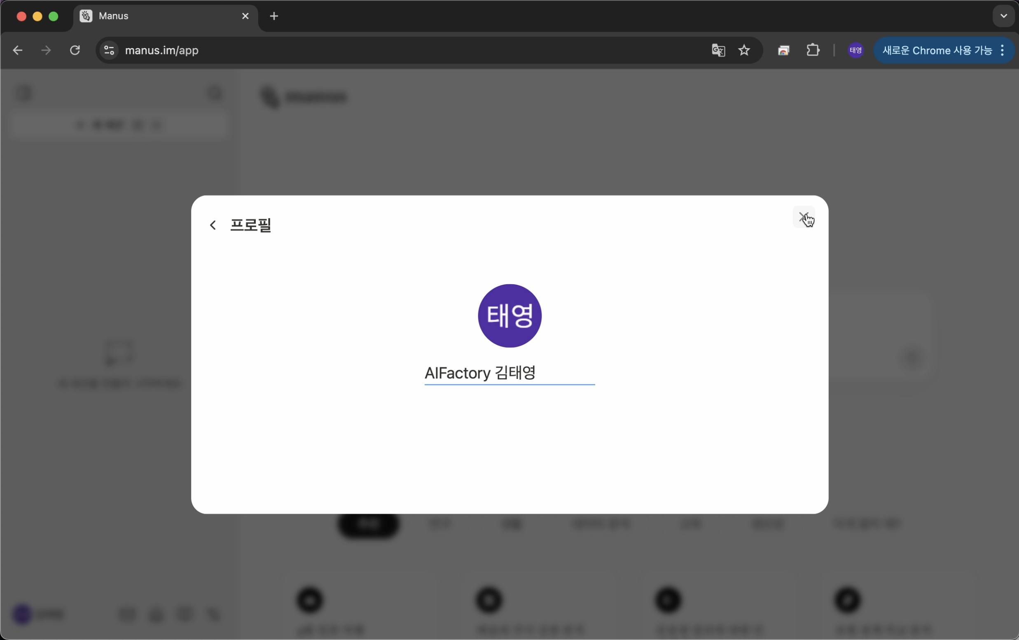
Task: Go back using the arrow beside 프로필
Action: pos(213,225)
